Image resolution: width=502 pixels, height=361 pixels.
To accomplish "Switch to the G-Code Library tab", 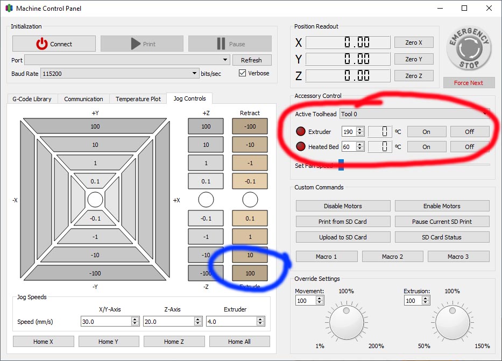I will (32, 99).
